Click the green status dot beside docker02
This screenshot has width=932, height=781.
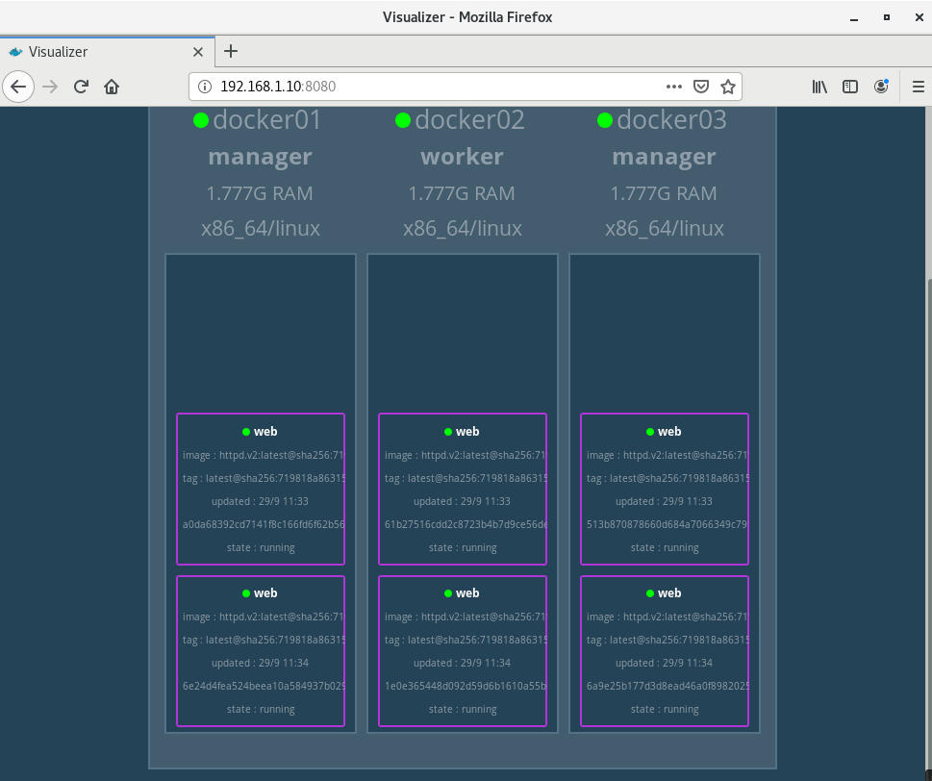pyautogui.click(x=403, y=120)
